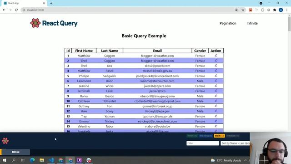
Task: Click the email skos2@prweb.com
Action: pyautogui.click(x=157, y=66)
